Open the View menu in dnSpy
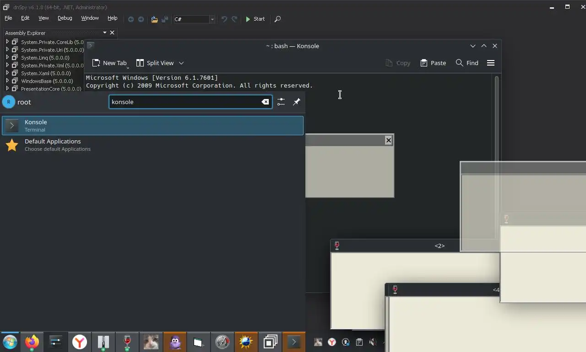The width and height of the screenshot is (586, 352). [x=43, y=18]
